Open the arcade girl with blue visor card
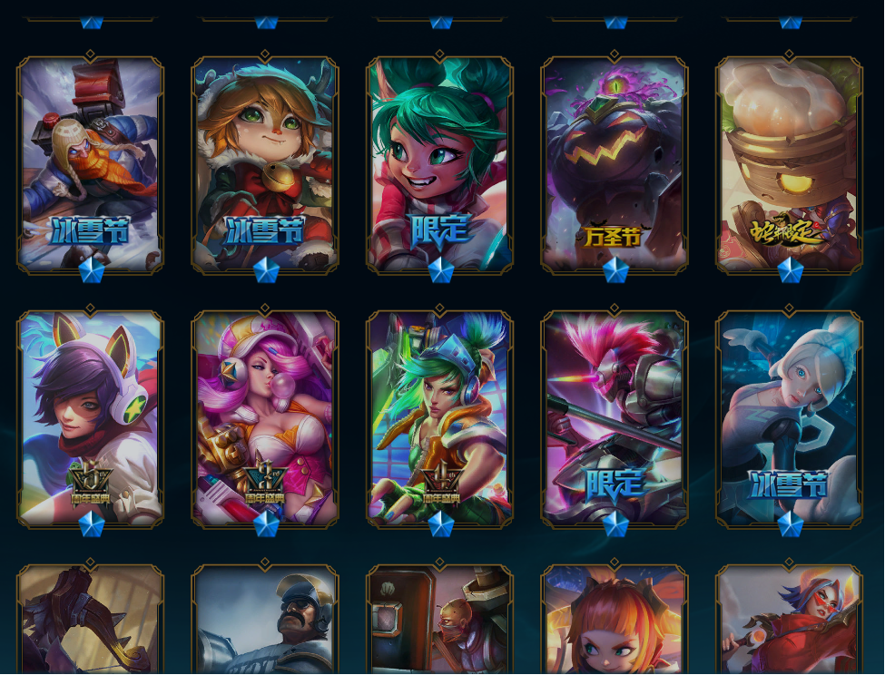The width and height of the screenshot is (885, 675). tap(439, 419)
